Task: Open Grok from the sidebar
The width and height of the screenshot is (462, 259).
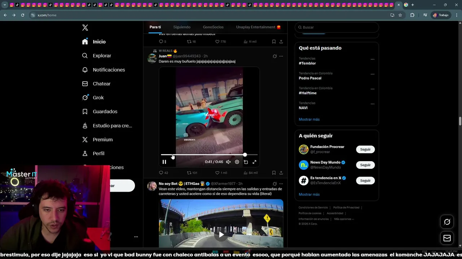Action: [x=93, y=97]
